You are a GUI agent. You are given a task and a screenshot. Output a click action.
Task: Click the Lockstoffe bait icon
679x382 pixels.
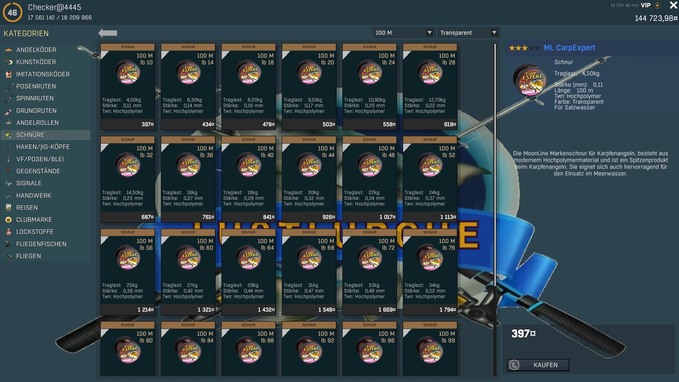tap(8, 232)
